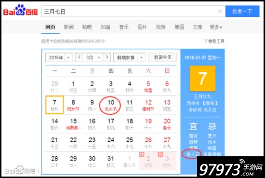Select March 31 廿三
265x178 pixels.
[111, 161]
